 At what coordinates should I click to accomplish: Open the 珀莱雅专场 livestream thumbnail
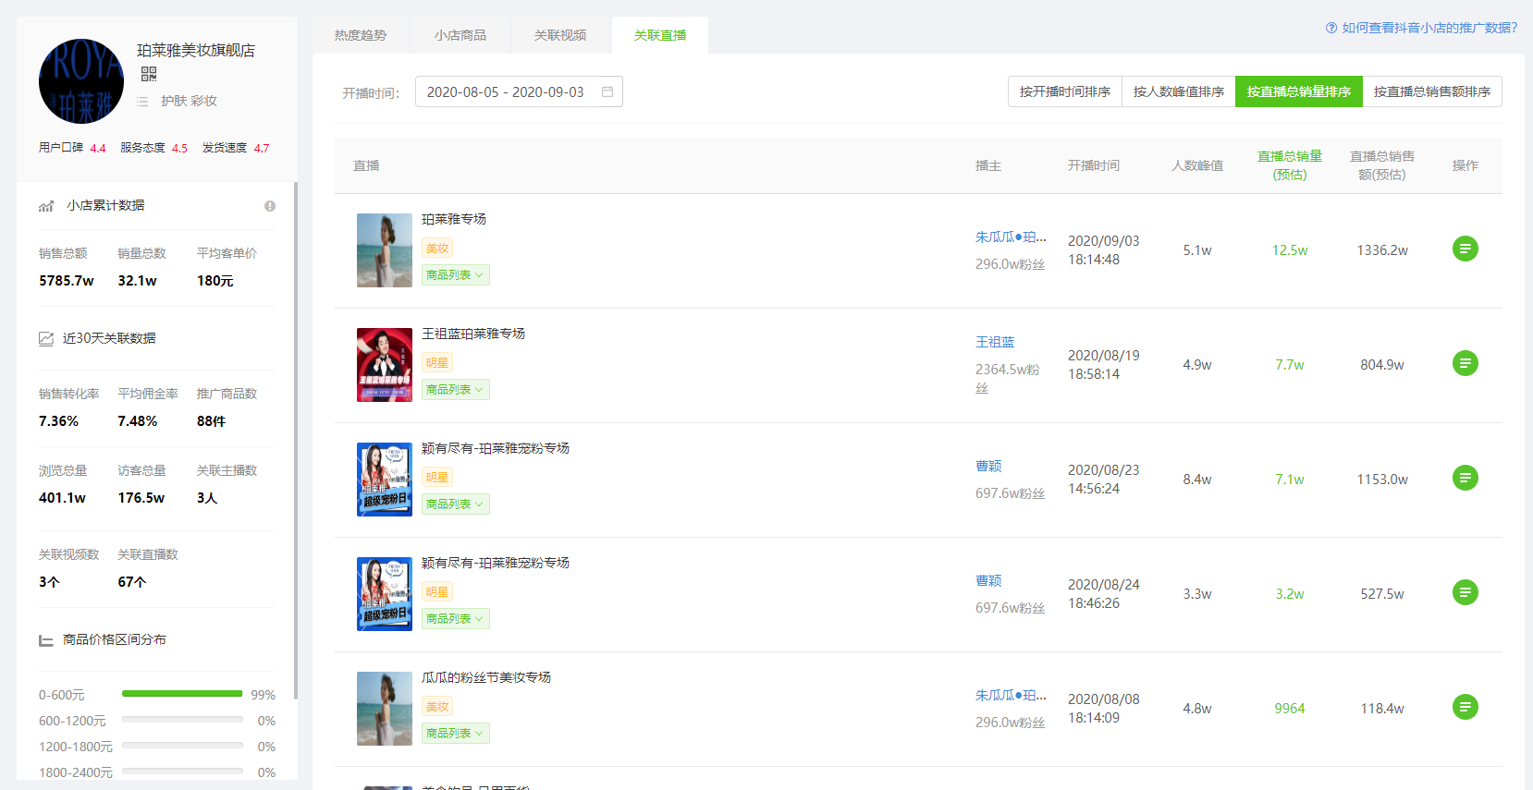[385, 250]
